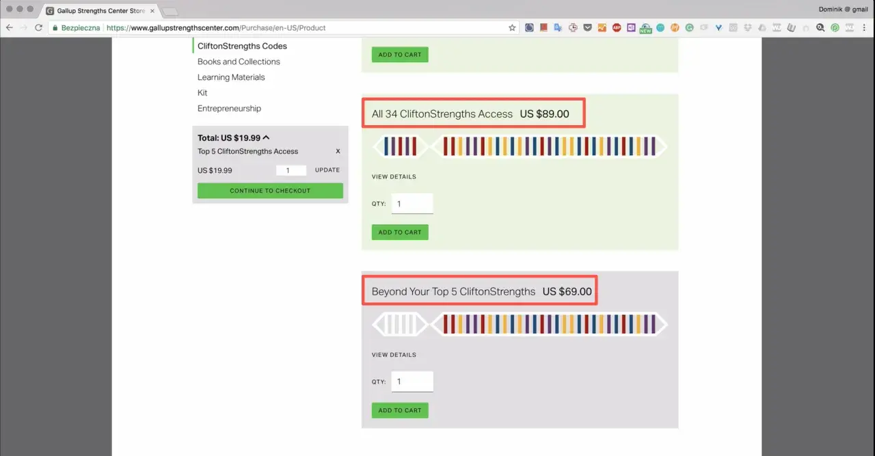View details for All 34 CliftonStrengths Access
The image size is (875, 456).
(x=394, y=177)
